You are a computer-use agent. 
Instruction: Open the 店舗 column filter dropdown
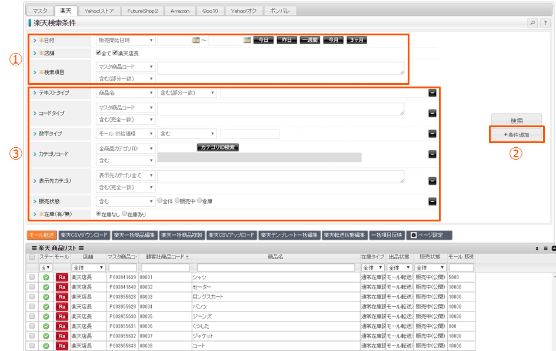(x=88, y=267)
